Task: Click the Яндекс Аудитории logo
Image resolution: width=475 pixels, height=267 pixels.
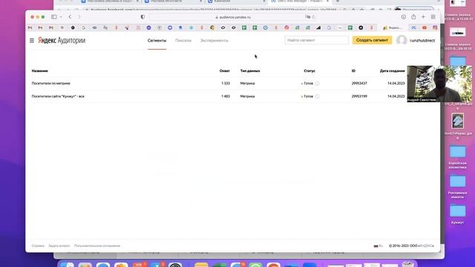Action: coord(62,40)
